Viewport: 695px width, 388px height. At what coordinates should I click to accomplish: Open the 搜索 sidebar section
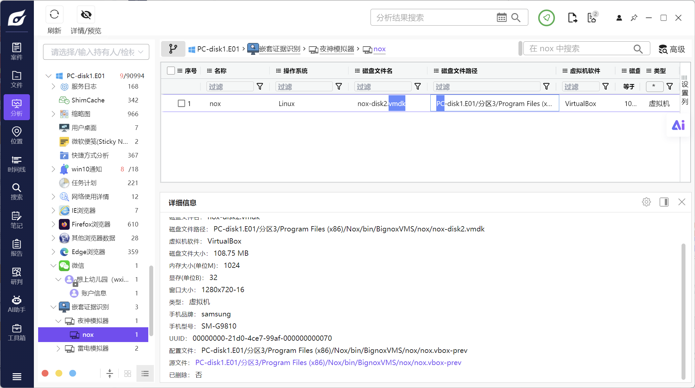pyautogui.click(x=17, y=191)
